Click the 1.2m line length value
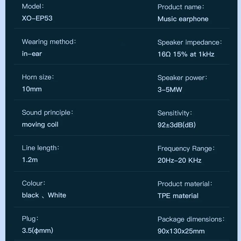Image resolution: width=241 pixels, height=241 pixels. [30, 160]
